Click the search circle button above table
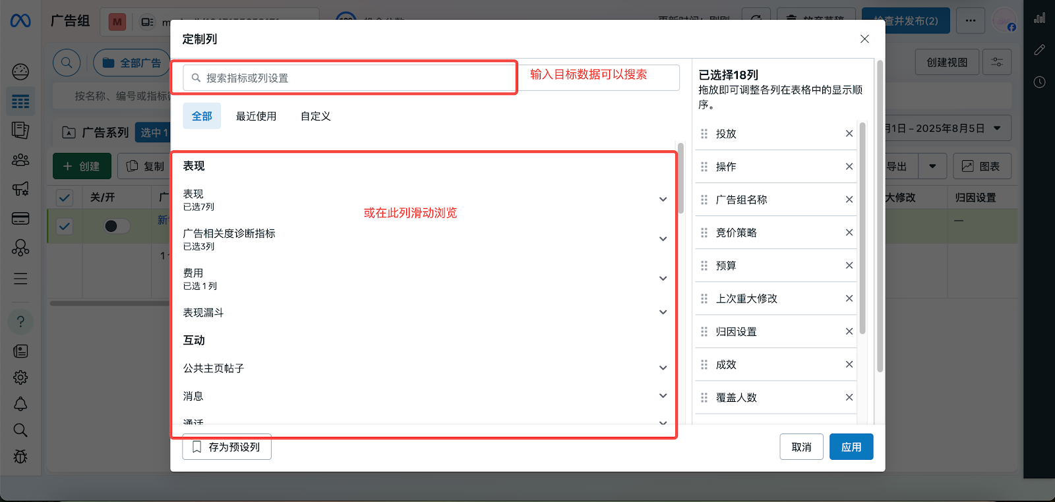This screenshot has height=502, width=1055. pyautogui.click(x=67, y=63)
